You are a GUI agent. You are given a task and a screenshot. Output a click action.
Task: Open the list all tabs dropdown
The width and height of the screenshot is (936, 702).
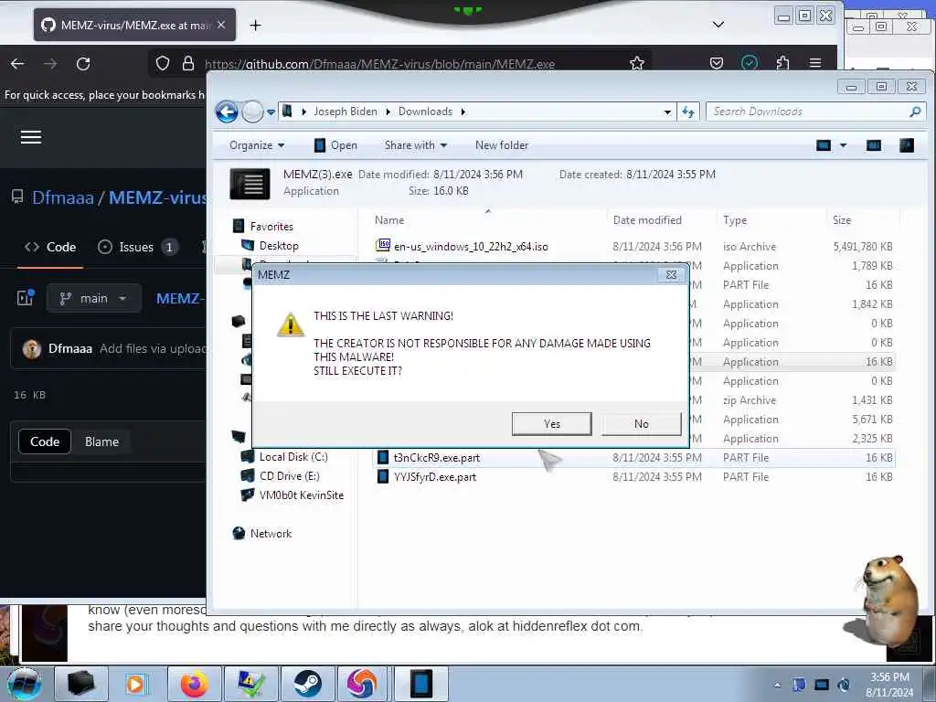point(718,25)
